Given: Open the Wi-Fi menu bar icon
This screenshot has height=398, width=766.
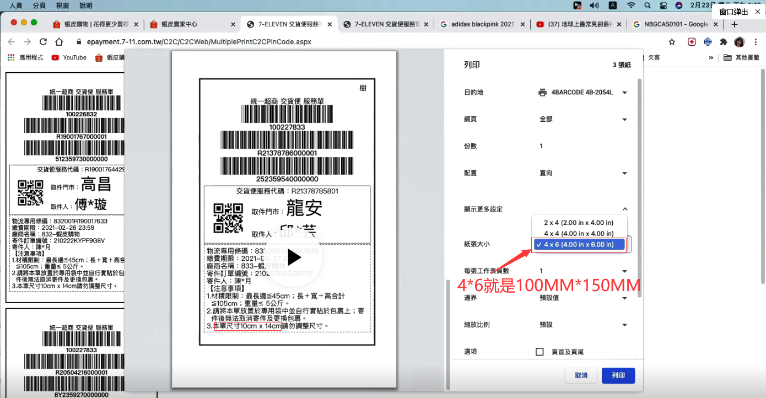Looking at the screenshot, I should point(631,5).
